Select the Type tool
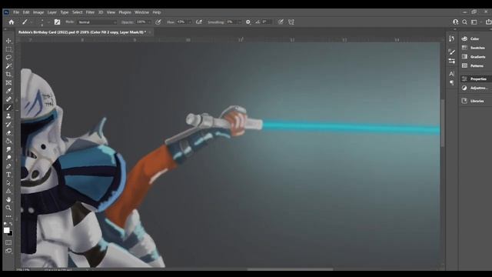Image resolution: width=492 pixels, height=277 pixels. [8, 175]
